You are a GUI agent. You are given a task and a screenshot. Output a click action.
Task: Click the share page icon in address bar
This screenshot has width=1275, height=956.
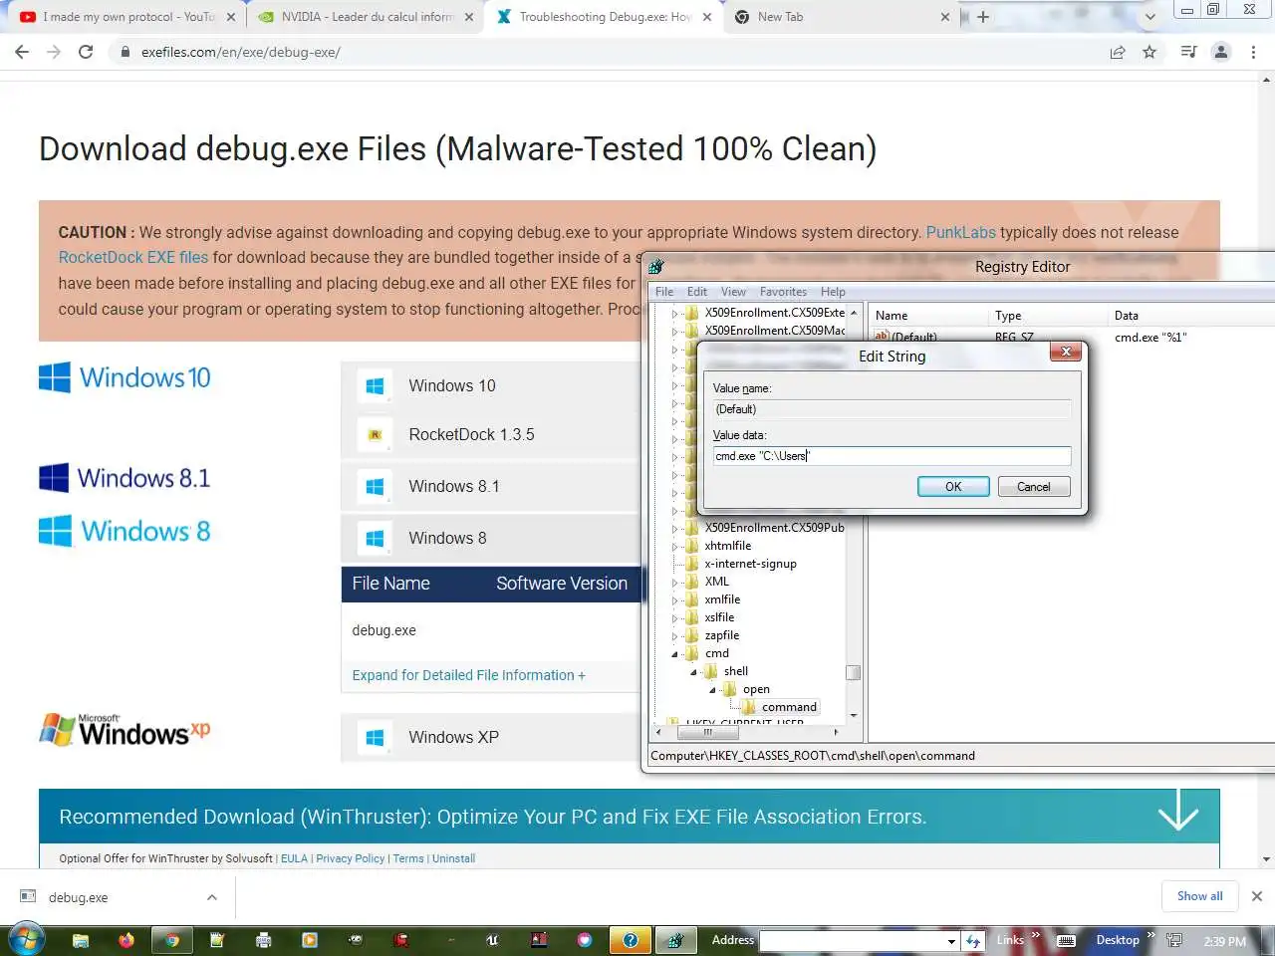[1118, 52]
